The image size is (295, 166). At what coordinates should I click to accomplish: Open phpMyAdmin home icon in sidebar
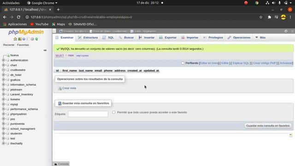[x=15, y=39]
